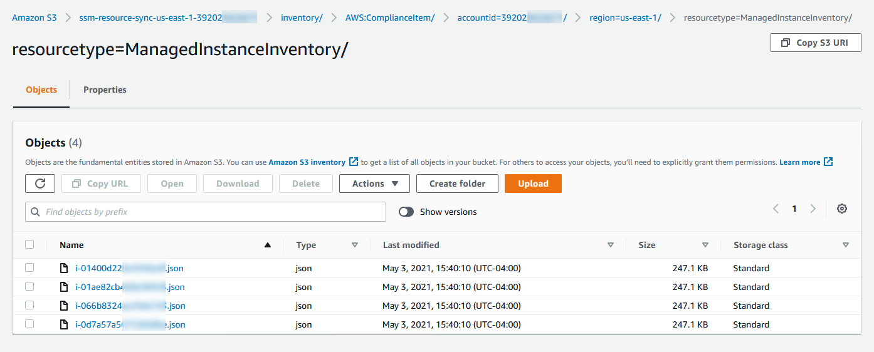Click the Storage class column header

pos(761,245)
